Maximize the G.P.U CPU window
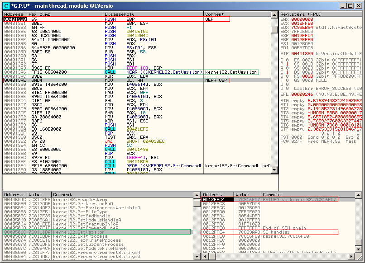The width and height of the screenshot is (365, 263). click(350, 6)
